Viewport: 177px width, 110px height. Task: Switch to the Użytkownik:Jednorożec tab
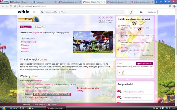pyautogui.click(x=142, y=2)
